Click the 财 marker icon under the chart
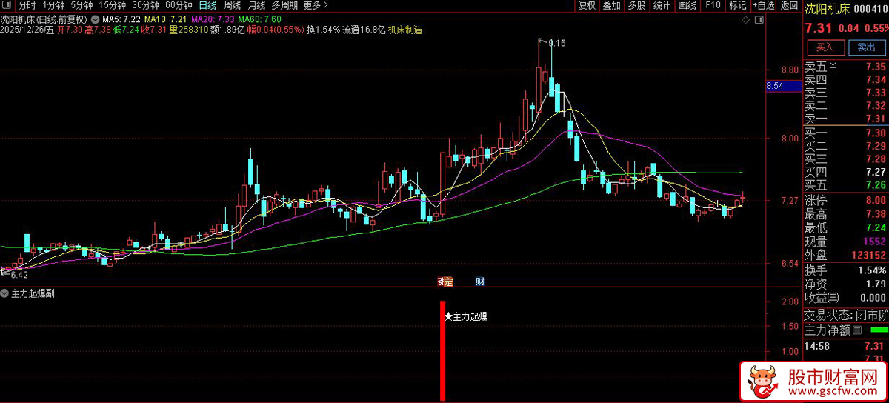Image resolution: width=889 pixels, height=403 pixels. [x=480, y=282]
